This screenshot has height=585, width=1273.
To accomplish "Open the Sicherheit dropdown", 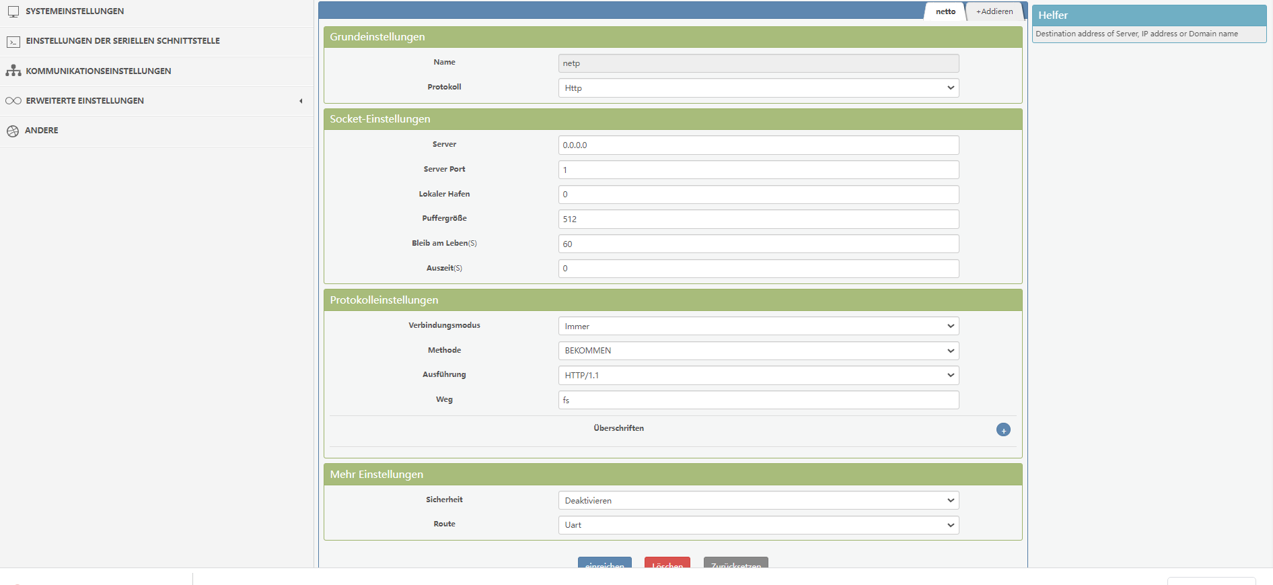I will point(758,501).
